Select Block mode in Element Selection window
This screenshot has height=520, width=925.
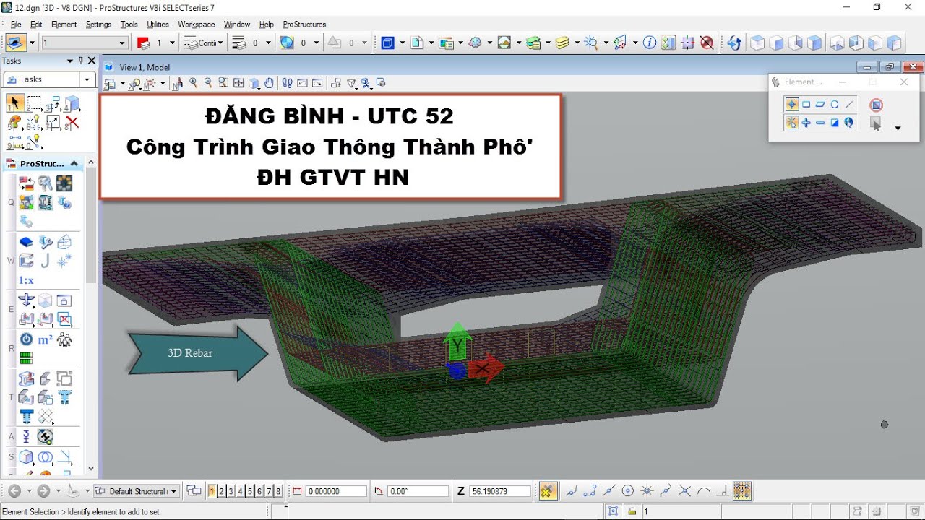(806, 105)
